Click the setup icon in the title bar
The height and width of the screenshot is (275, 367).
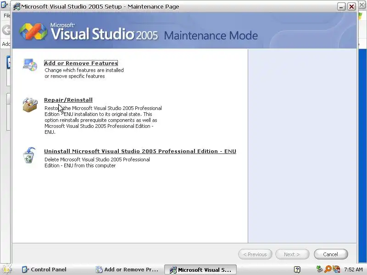coord(17,6)
